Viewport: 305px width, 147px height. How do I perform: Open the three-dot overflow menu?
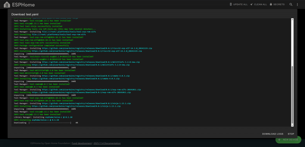pyautogui.click(x=297, y=4)
